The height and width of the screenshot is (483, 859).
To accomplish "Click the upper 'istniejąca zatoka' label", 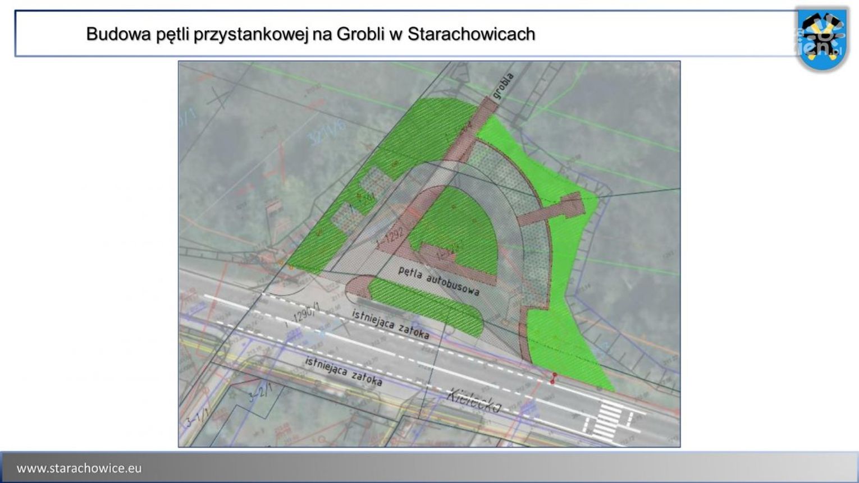I will coord(391,324).
